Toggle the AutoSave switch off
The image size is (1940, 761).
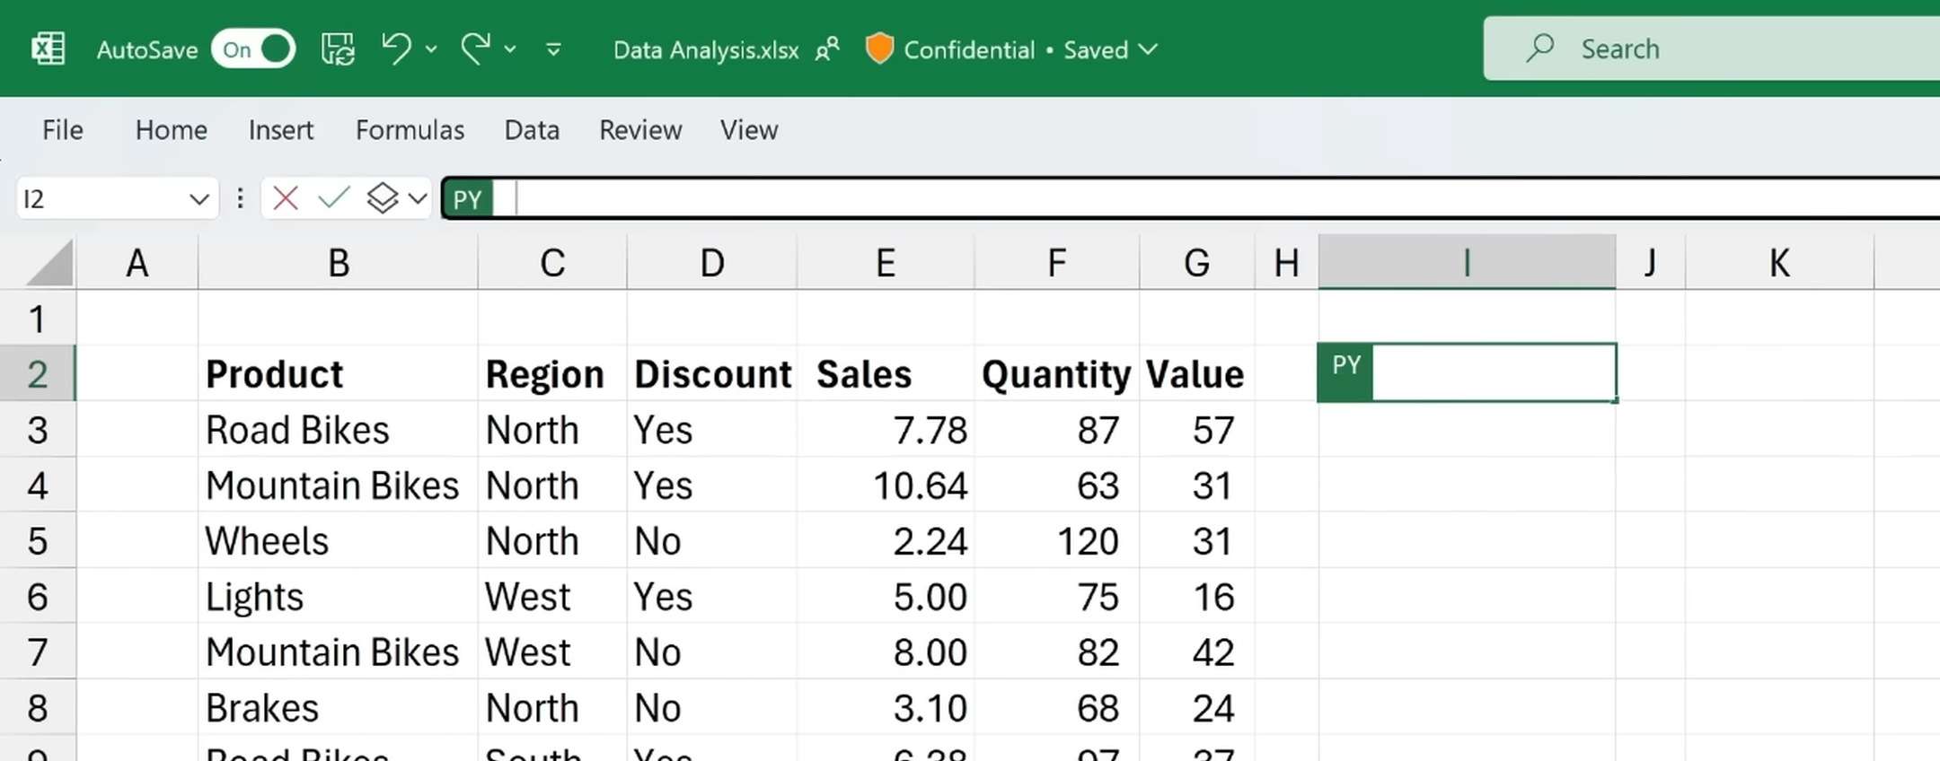tap(253, 49)
